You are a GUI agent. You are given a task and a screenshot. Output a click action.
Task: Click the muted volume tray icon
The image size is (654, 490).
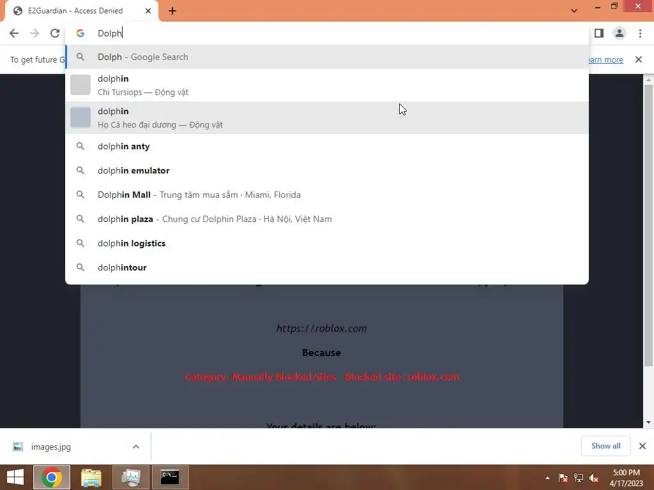[594, 478]
